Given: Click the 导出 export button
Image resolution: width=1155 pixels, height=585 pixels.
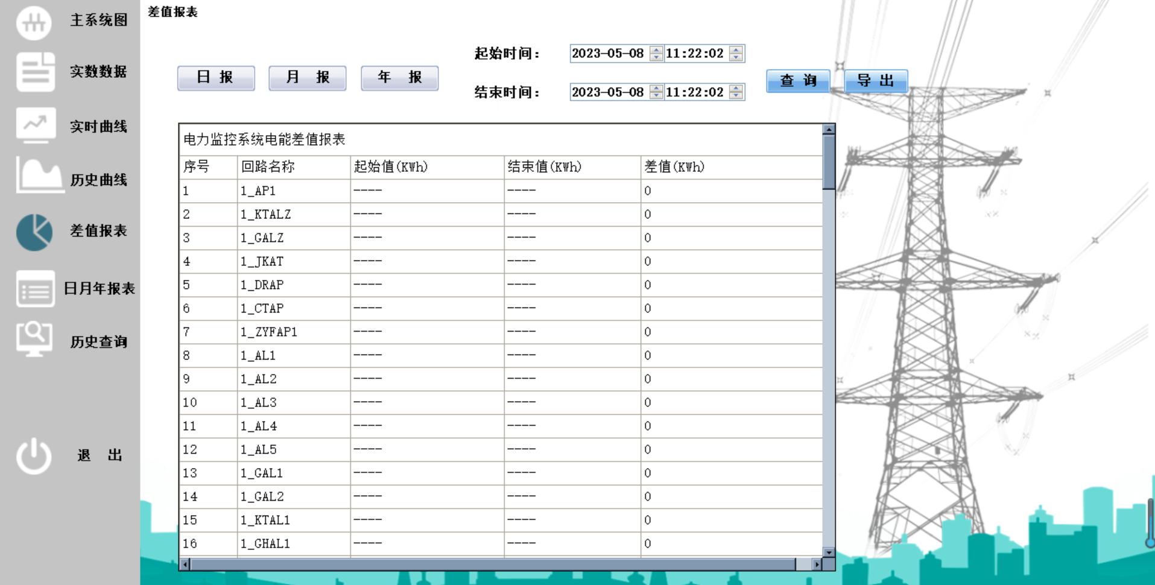Looking at the screenshot, I should pos(876,81).
